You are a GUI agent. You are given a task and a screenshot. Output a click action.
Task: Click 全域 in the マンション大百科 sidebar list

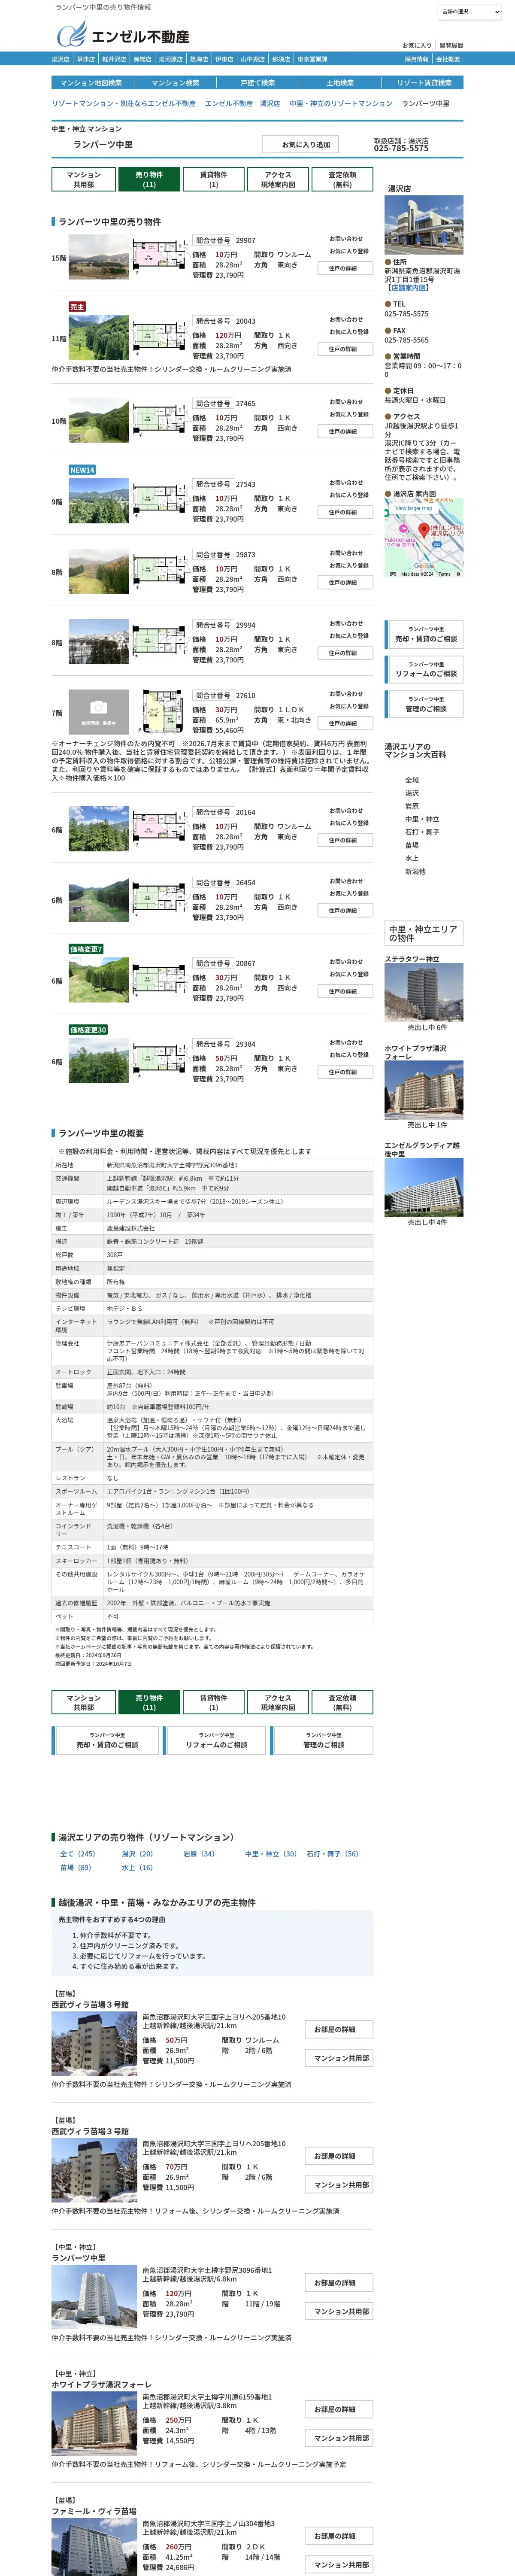click(412, 780)
